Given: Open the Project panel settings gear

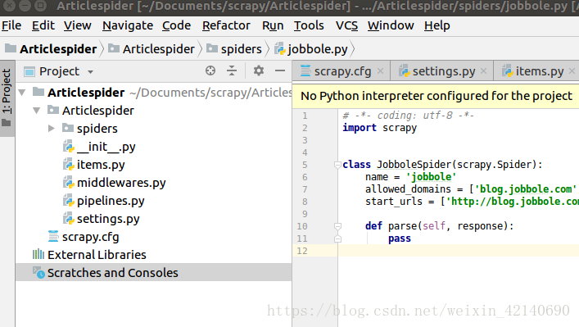Looking at the screenshot, I should point(259,70).
